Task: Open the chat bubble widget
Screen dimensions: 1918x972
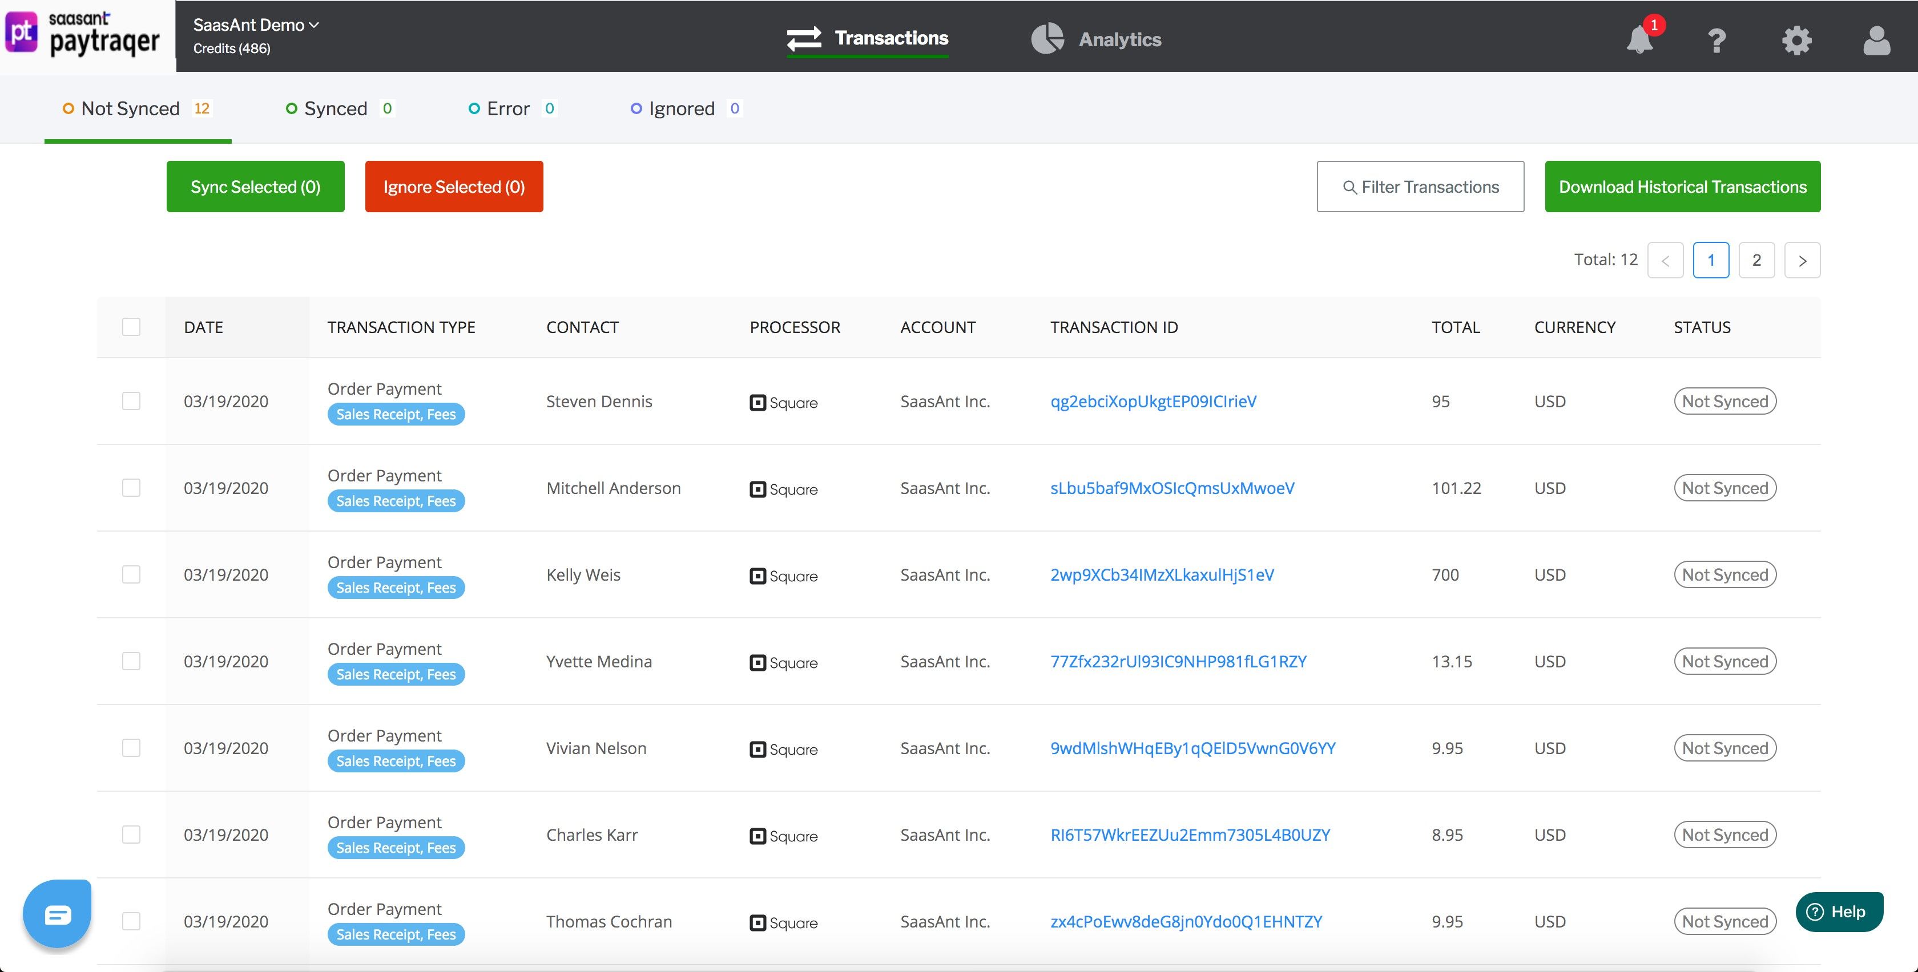Action: coord(57,914)
